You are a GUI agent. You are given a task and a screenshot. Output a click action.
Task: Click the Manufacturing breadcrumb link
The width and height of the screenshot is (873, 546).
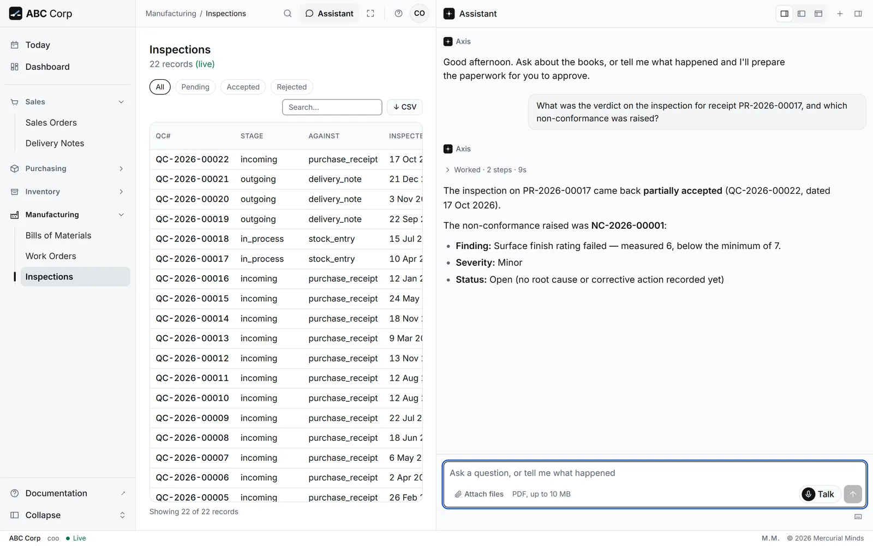pyautogui.click(x=171, y=14)
